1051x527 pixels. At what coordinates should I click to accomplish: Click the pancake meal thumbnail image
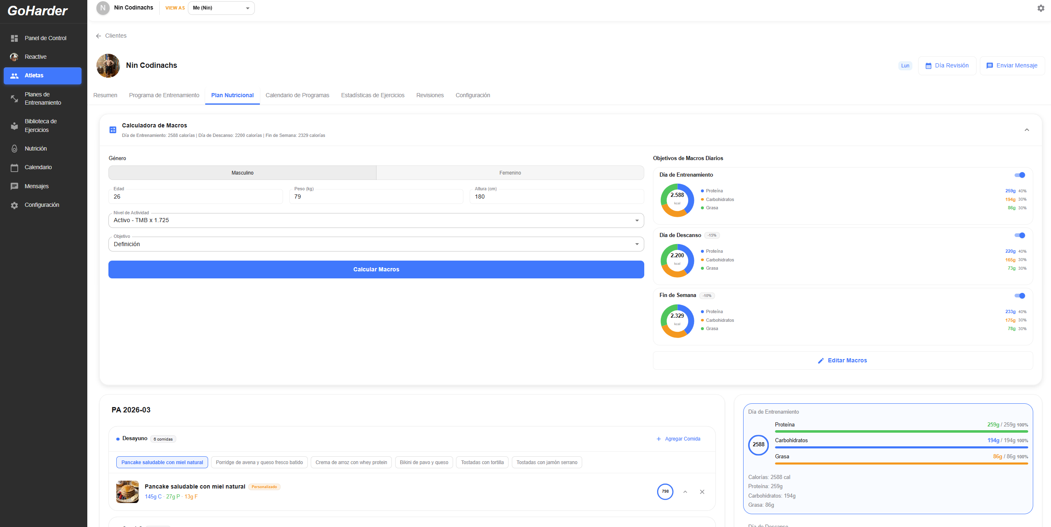pos(127,491)
